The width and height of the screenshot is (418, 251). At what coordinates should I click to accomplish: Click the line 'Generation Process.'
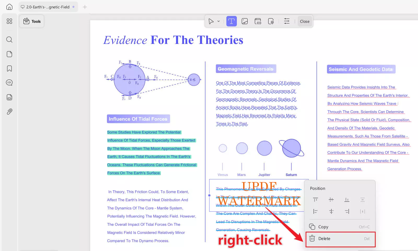(x=345, y=169)
